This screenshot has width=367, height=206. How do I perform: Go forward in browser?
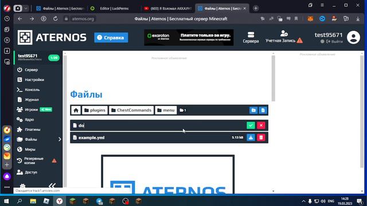pos(32,19)
